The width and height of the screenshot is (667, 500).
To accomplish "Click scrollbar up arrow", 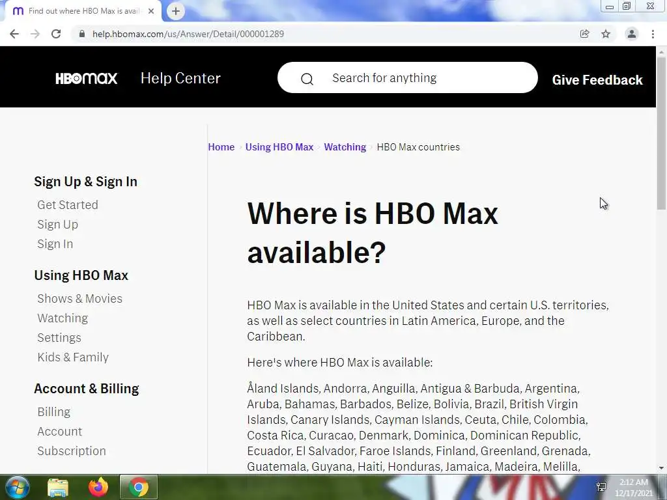I will (x=662, y=51).
